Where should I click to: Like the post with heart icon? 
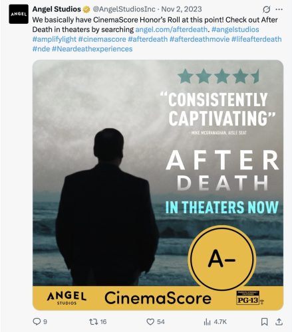click(x=150, y=321)
